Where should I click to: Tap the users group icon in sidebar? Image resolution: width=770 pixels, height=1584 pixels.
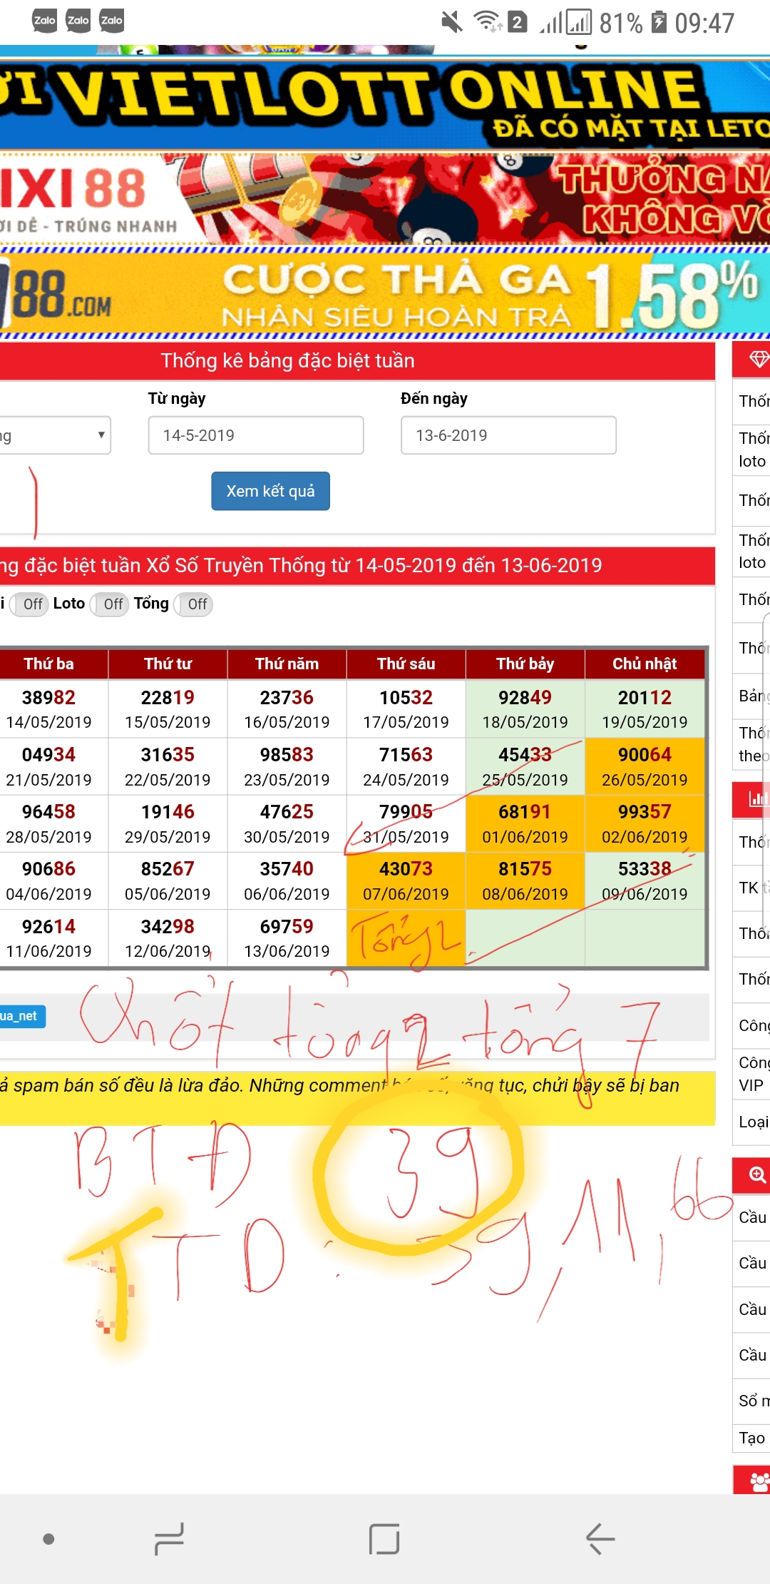point(759,1482)
